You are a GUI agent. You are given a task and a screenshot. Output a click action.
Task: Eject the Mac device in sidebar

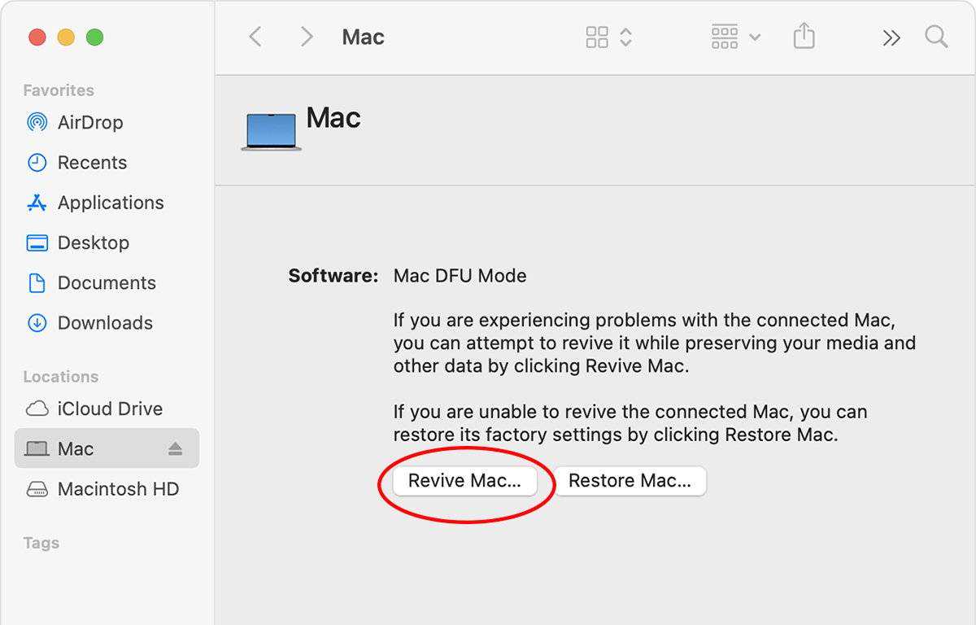pyautogui.click(x=176, y=449)
